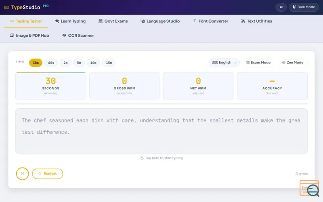Set test time to 15m
Viewport: 323px width, 202px height.
click(x=109, y=63)
